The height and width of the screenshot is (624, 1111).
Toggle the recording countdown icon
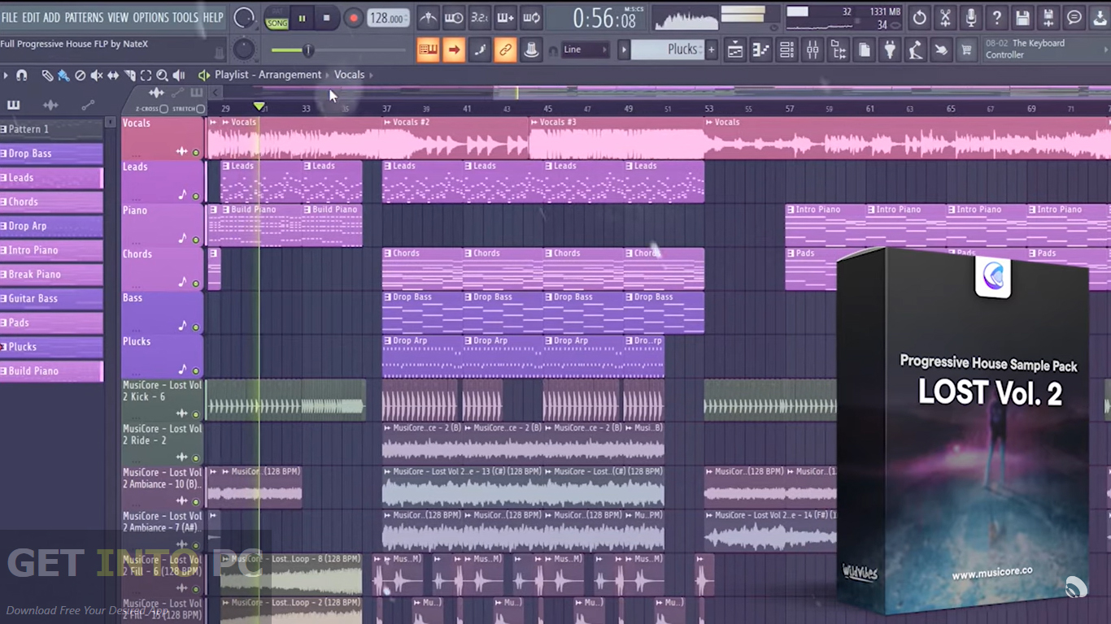[x=480, y=17]
